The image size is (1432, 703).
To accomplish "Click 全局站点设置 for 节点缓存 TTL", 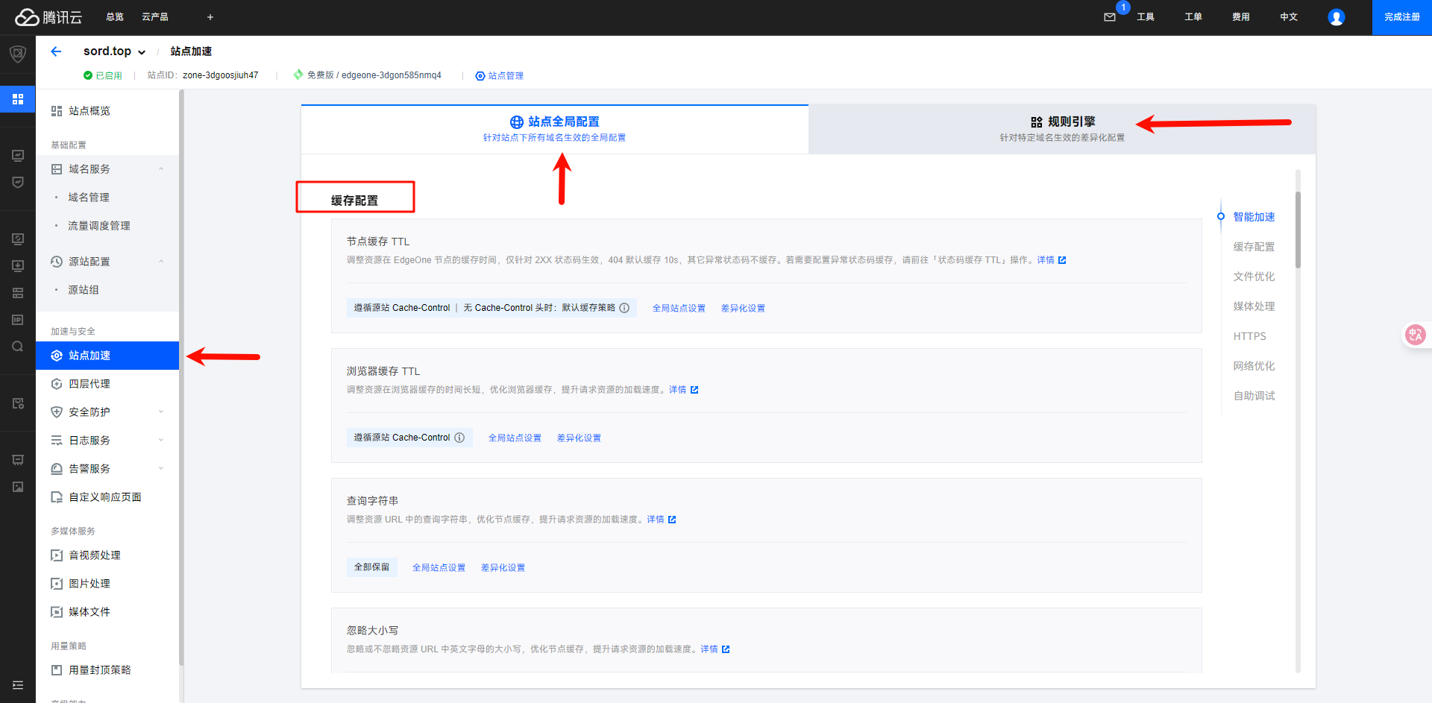I will [x=679, y=309].
